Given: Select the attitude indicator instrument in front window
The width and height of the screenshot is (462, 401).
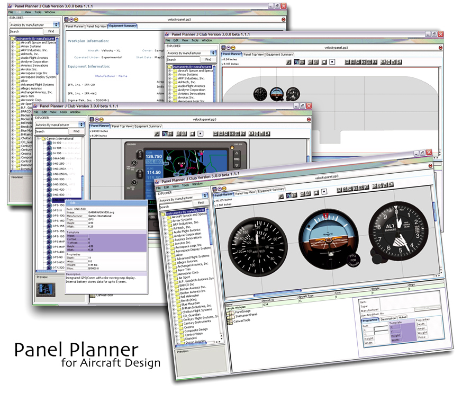Looking at the screenshot, I should [x=327, y=246].
